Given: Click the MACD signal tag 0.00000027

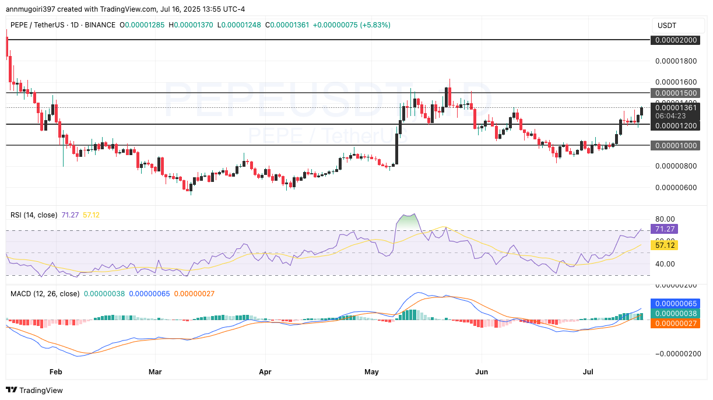Looking at the screenshot, I should pos(676,322).
